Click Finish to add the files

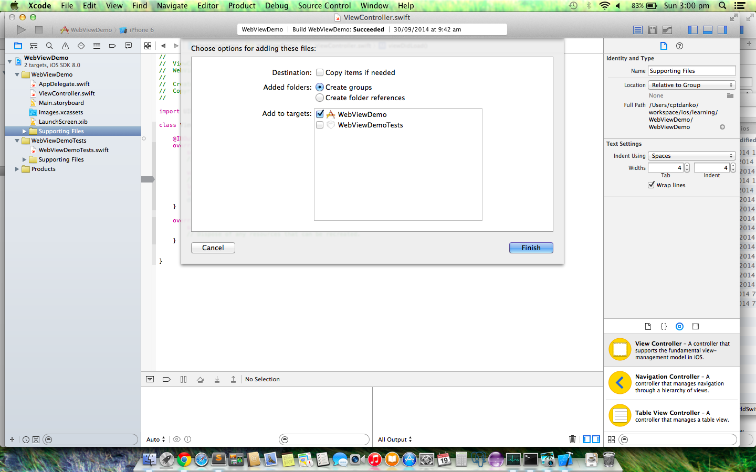(531, 248)
